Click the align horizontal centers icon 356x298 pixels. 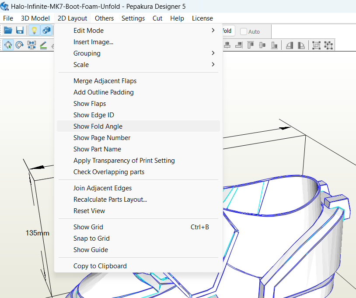pos(227,45)
